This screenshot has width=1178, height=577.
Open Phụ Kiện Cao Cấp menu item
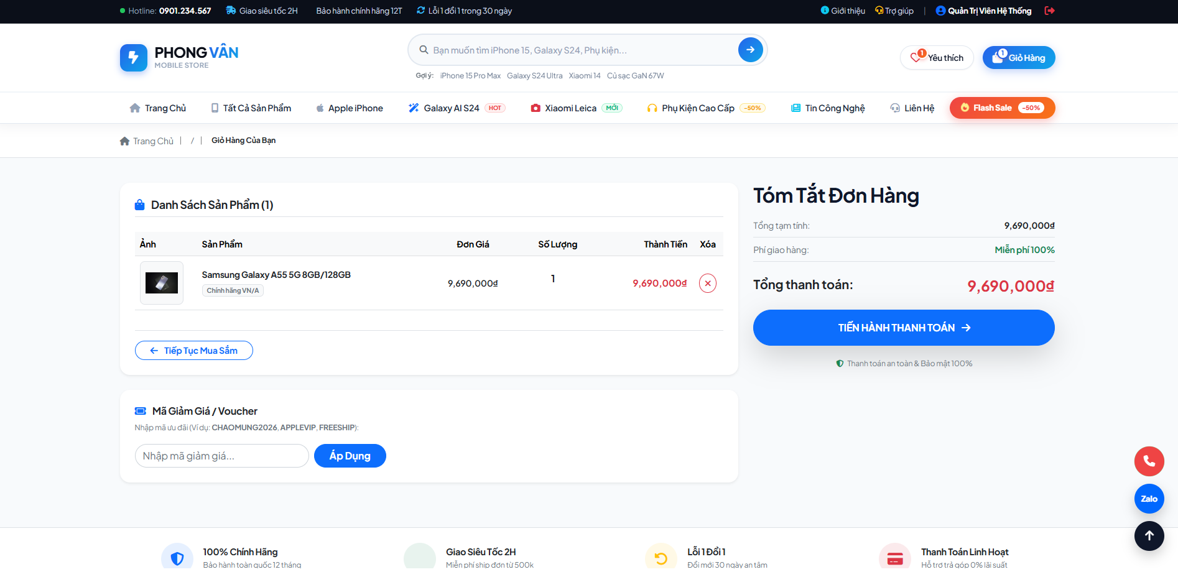coord(706,108)
